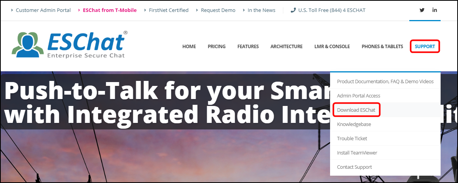Open the Twitter icon link

click(422, 10)
